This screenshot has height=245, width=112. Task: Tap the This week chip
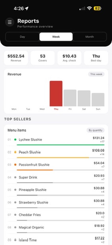pos(96,74)
